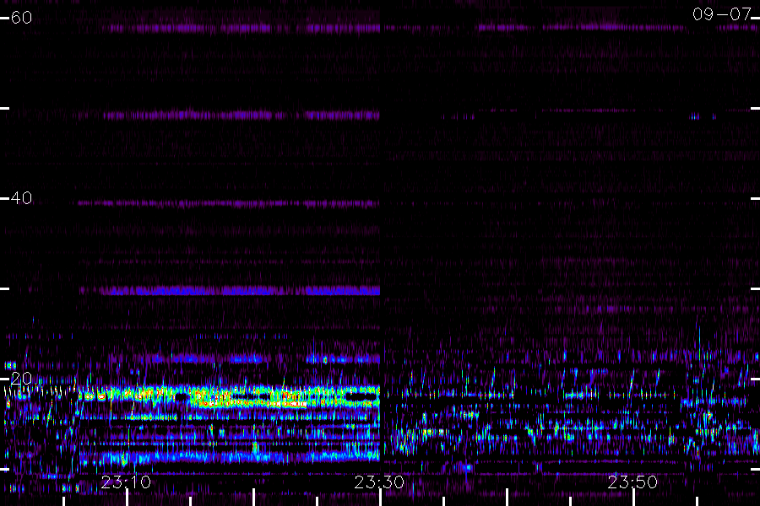Click the 20 frequency axis label

tap(21, 378)
